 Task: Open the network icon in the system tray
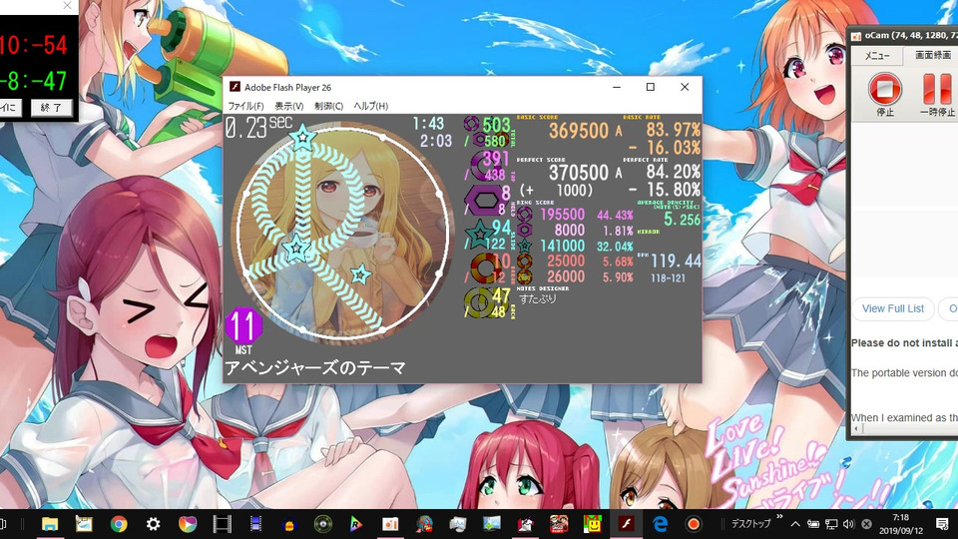(831, 524)
